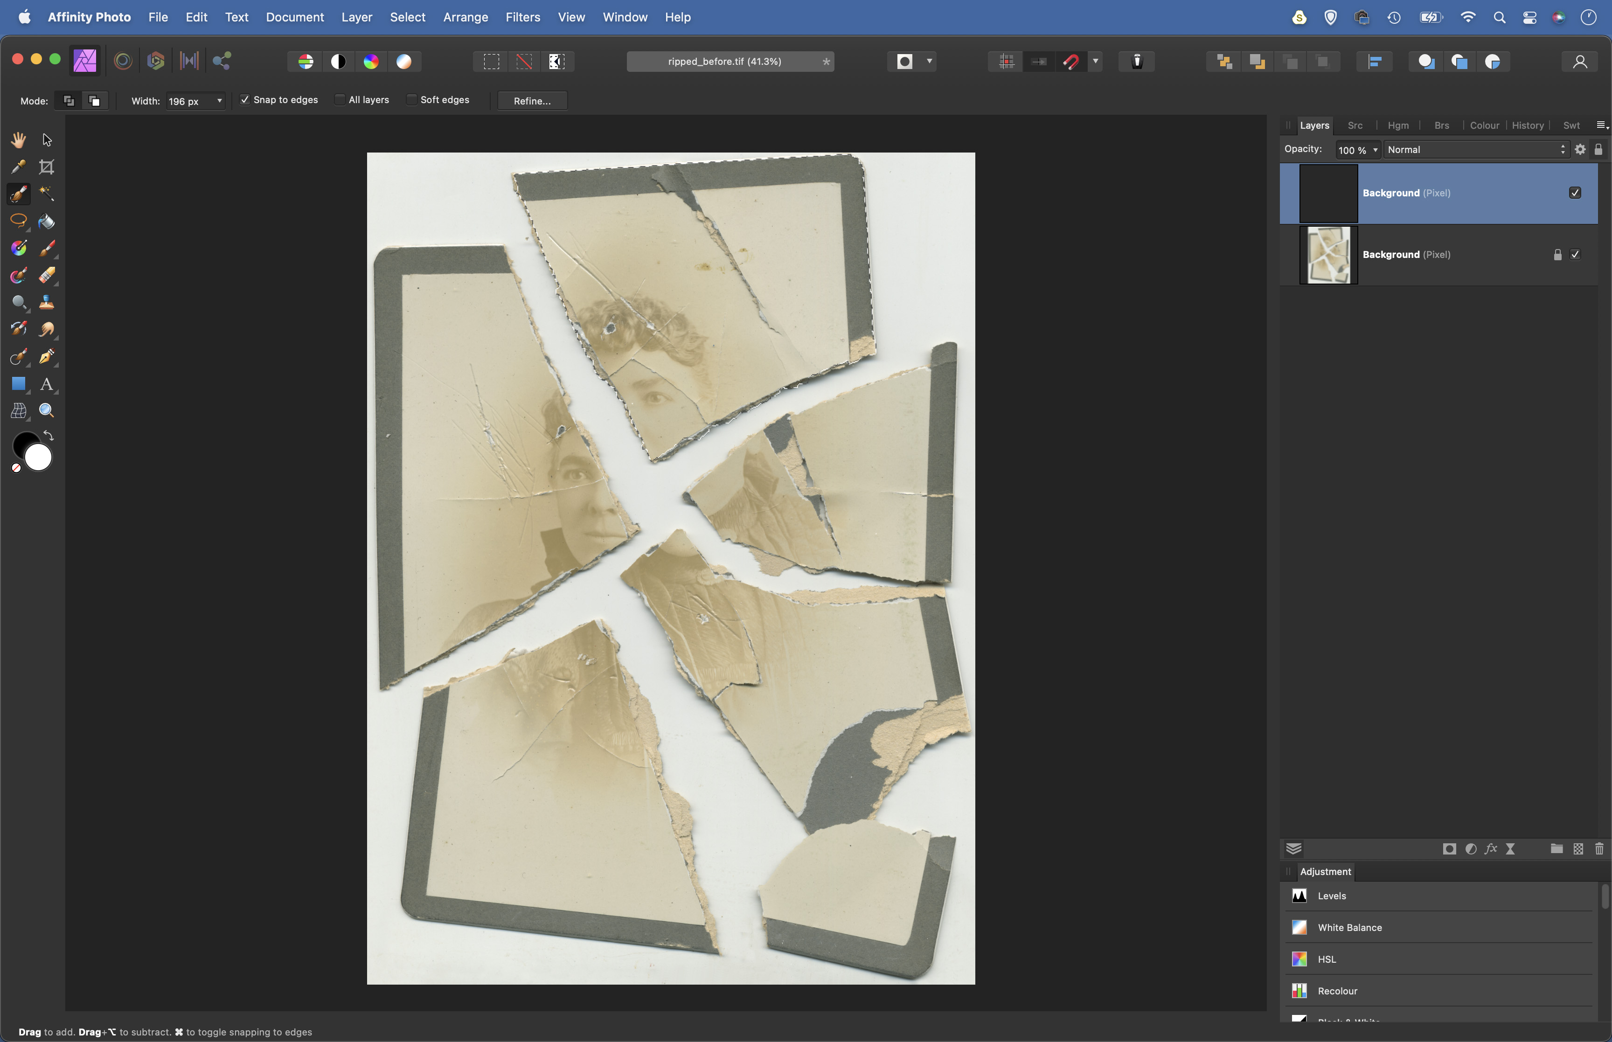Select the Smudge Brush tool

tap(47, 329)
